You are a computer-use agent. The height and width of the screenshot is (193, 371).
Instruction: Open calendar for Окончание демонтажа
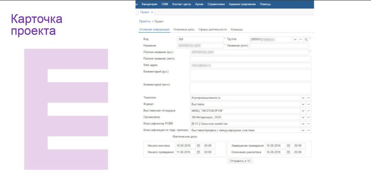click(x=288, y=152)
